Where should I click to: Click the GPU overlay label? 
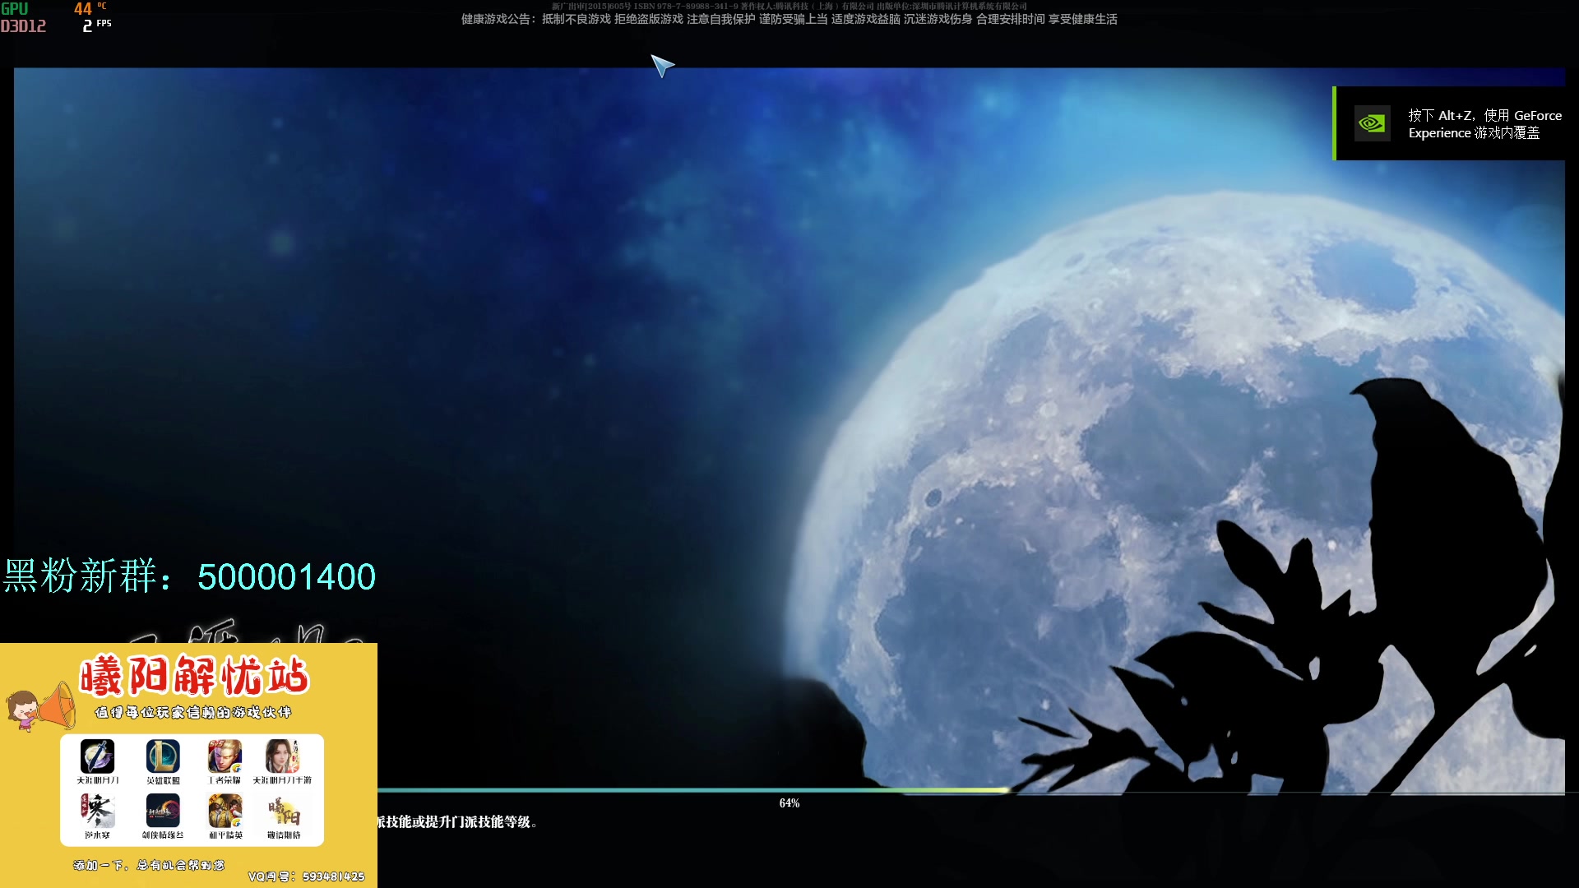tap(15, 9)
